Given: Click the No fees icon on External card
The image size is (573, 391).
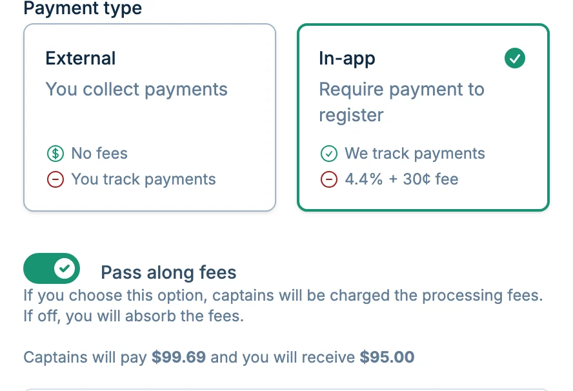Looking at the screenshot, I should 55,154.
